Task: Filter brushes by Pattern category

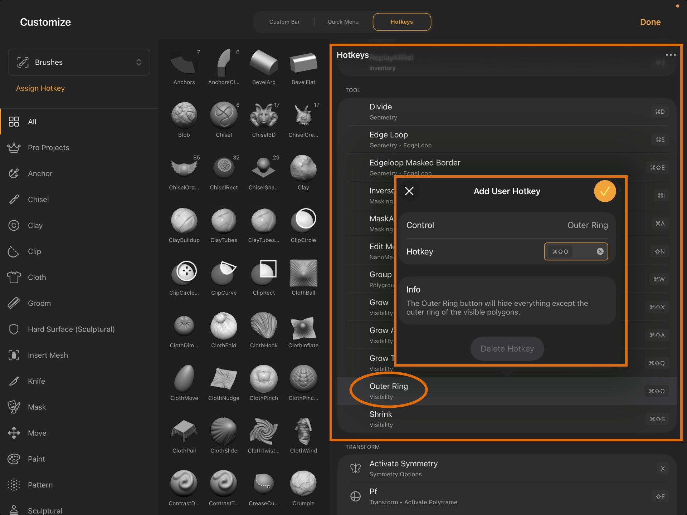Action: [x=79, y=485]
